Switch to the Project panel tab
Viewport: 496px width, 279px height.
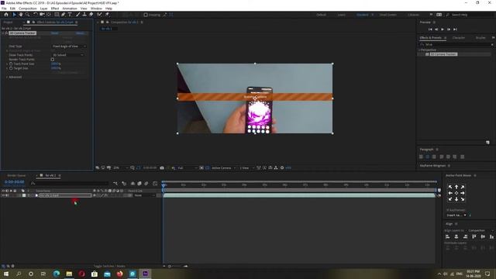(x=8, y=22)
